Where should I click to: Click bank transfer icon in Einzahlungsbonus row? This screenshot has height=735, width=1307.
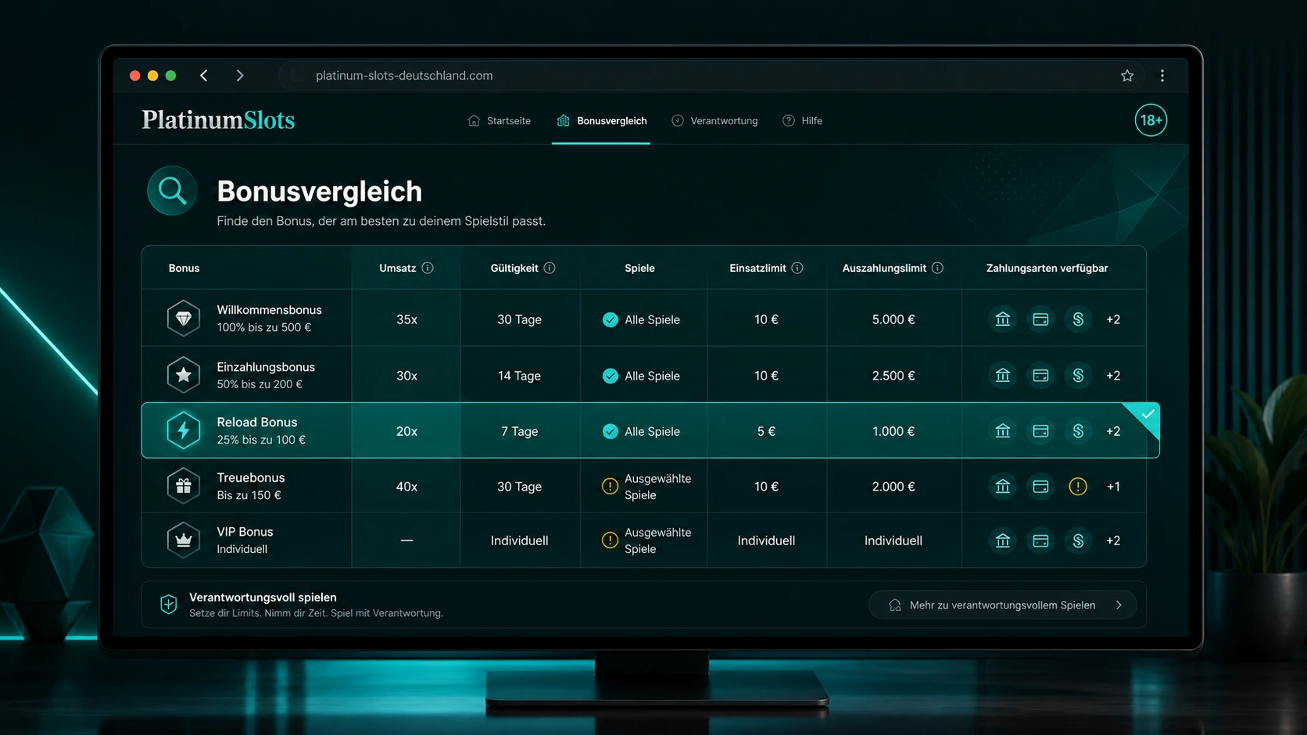pos(1003,375)
